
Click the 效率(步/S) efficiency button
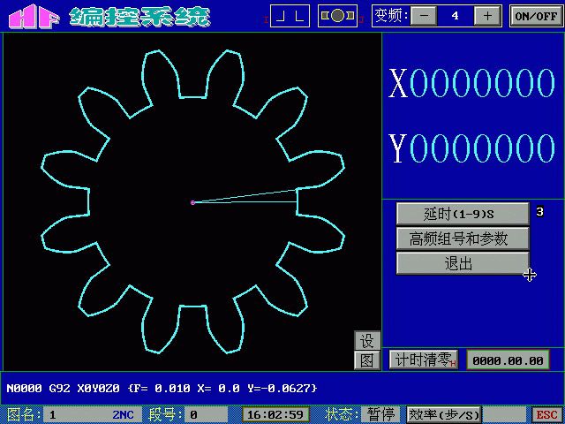[444, 414]
